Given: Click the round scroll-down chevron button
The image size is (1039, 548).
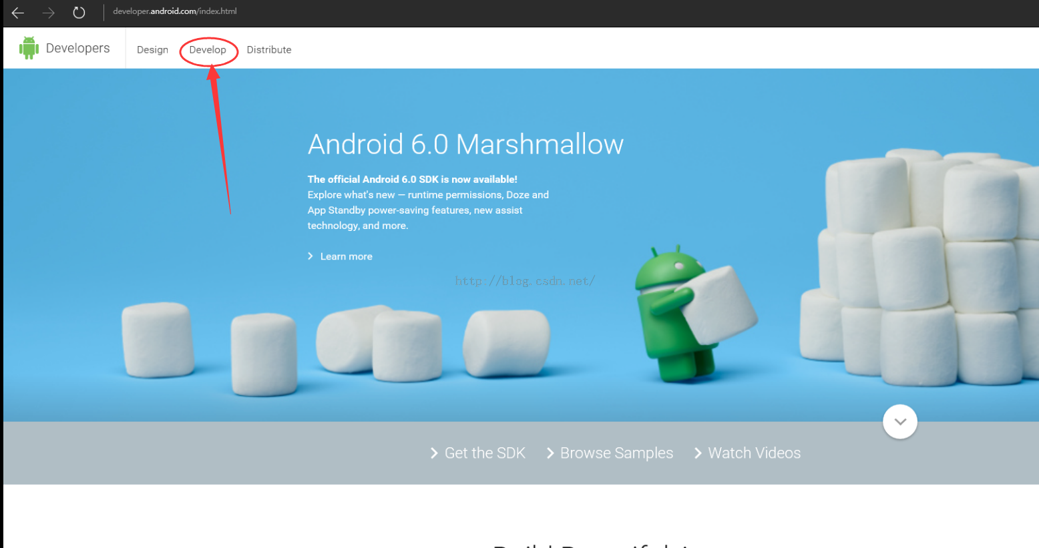Looking at the screenshot, I should pos(899,422).
